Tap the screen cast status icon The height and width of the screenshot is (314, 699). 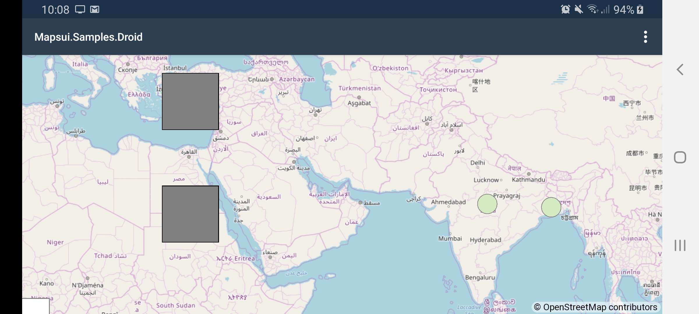tap(80, 10)
